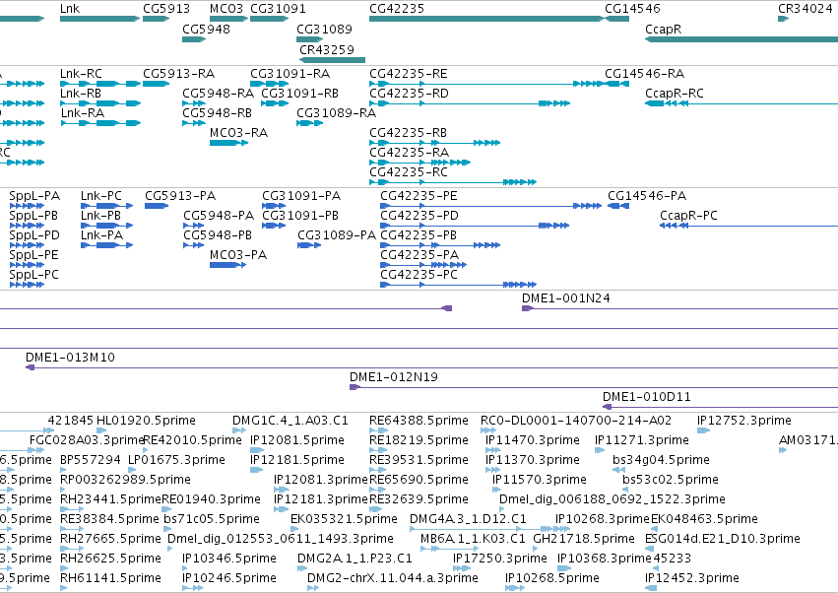
Task: Click the CcapR-PC protein label
Action: click(688, 216)
